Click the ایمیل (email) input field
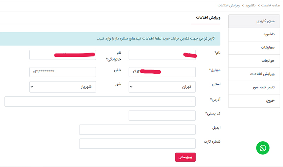 coord(137,130)
